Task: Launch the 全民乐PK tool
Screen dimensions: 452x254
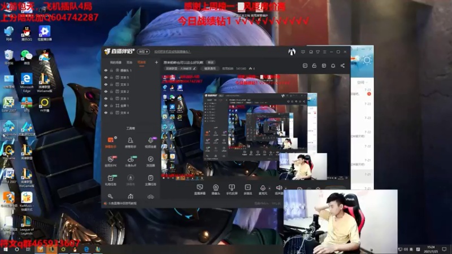Action: [x=110, y=161]
